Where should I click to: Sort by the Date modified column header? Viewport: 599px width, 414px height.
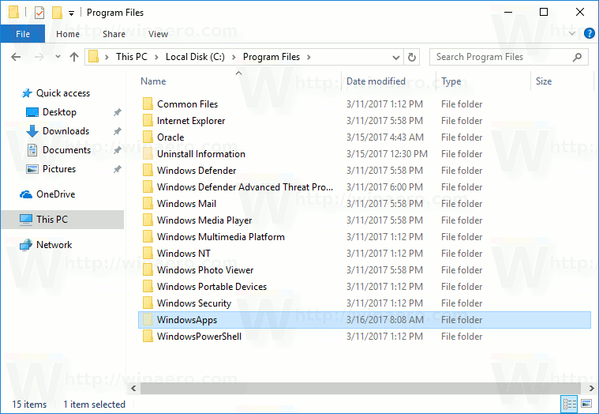[376, 81]
